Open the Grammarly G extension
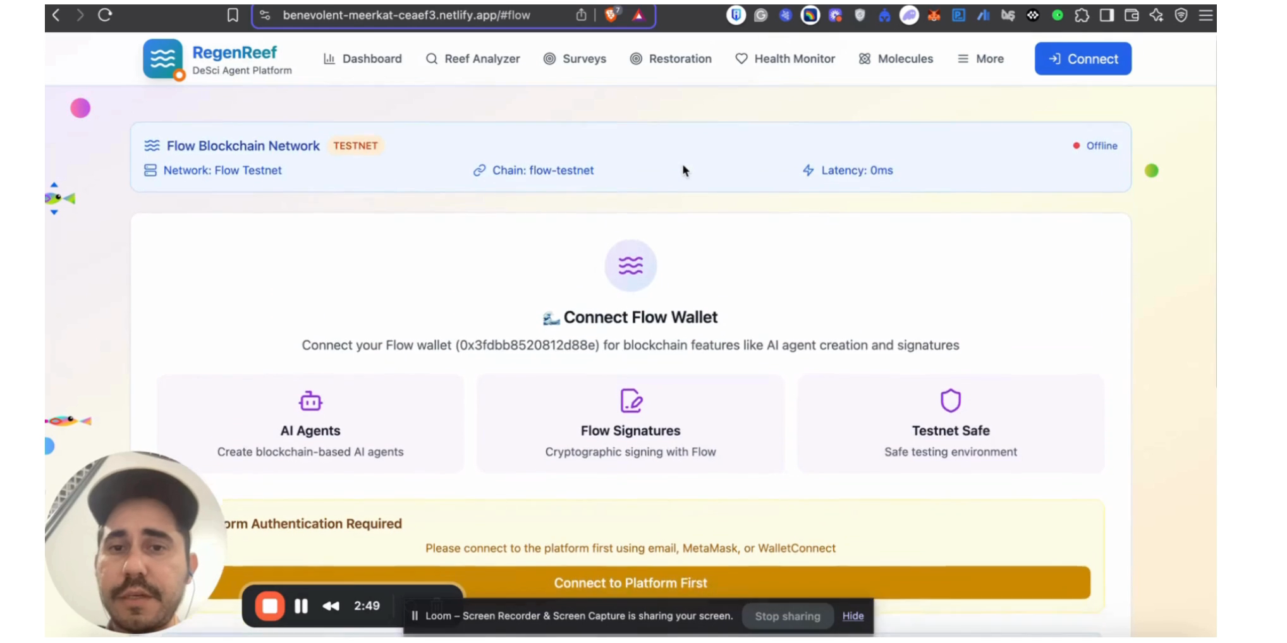1287x643 pixels. (760, 15)
